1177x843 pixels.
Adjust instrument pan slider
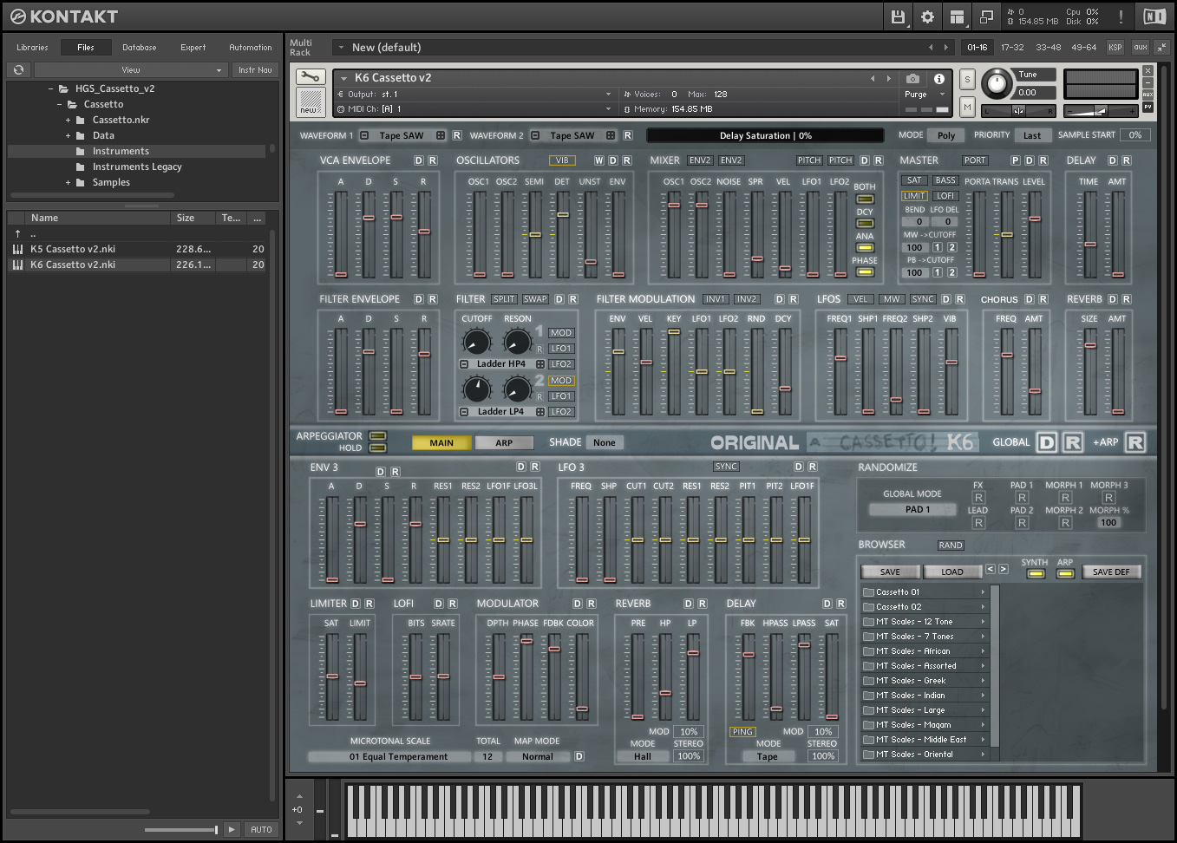point(1018,110)
